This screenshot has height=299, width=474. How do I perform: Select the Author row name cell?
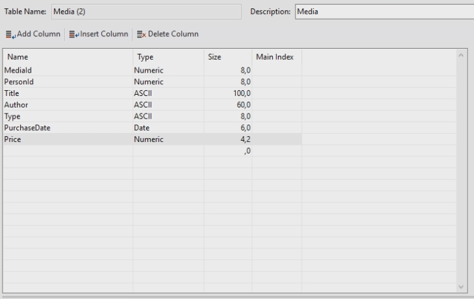(x=68, y=104)
